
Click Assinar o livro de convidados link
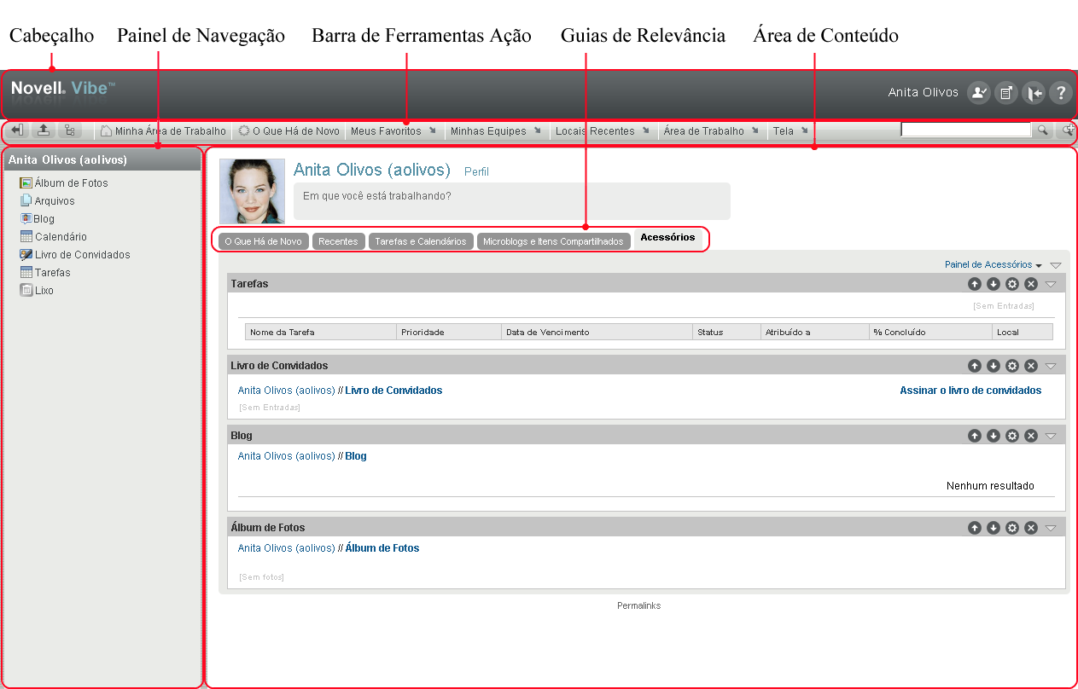click(970, 391)
